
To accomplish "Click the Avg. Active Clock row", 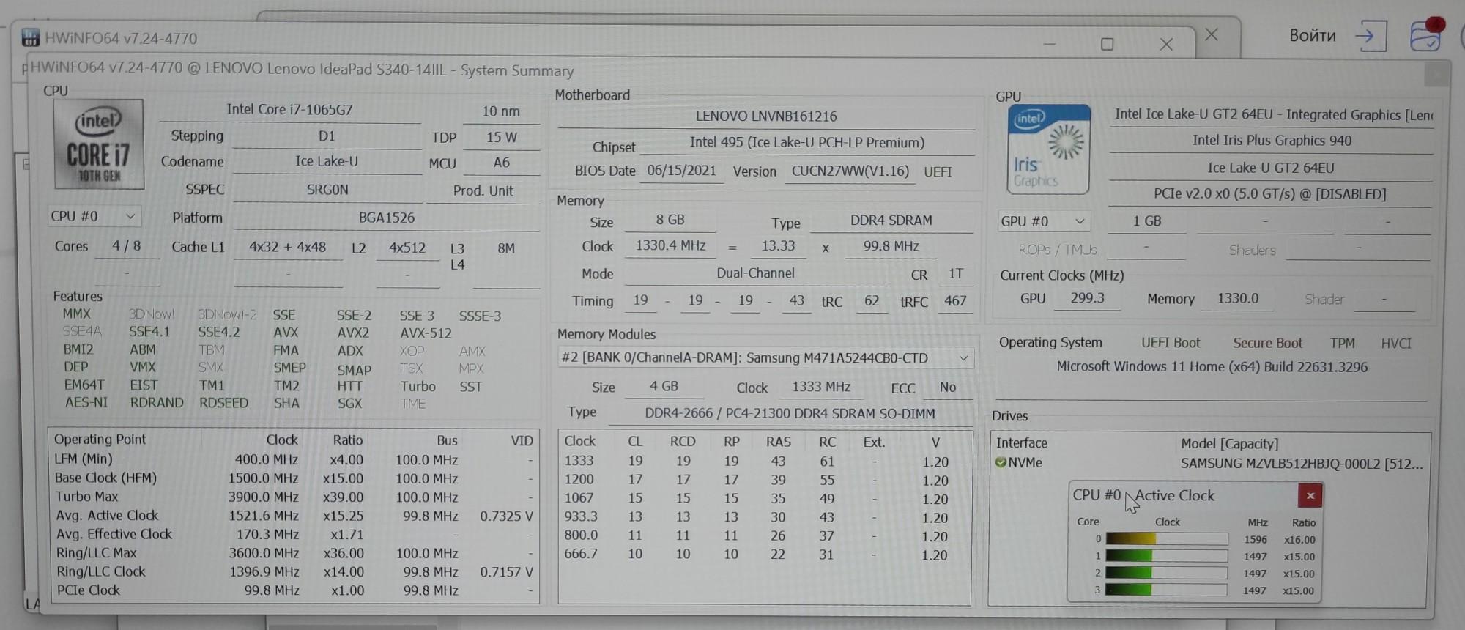I will (x=294, y=516).
